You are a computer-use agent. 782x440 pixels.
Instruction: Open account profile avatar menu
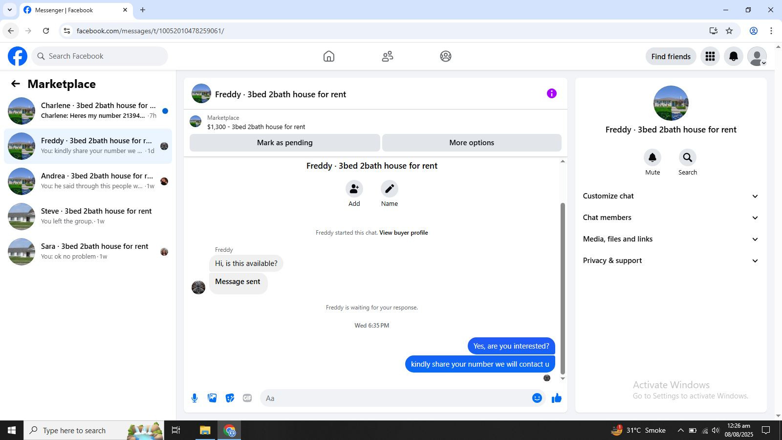coord(757,56)
